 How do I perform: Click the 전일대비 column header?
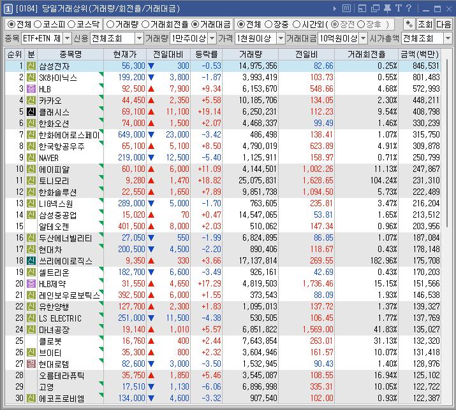(168, 54)
